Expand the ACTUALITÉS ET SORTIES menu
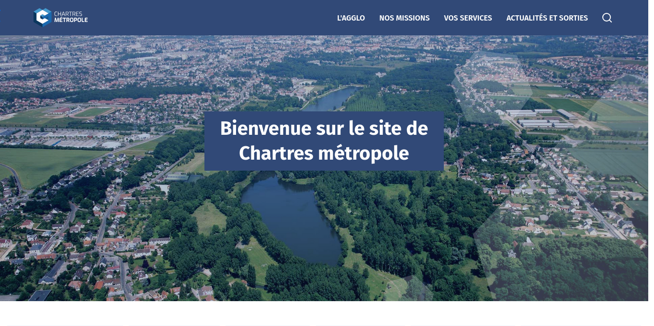654x326 pixels. coord(547,18)
